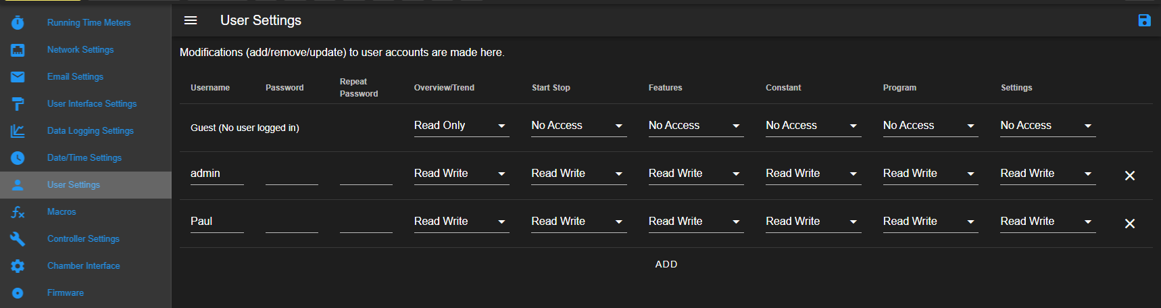
Task: Open Guest Settings access dropdown
Action: point(1048,126)
